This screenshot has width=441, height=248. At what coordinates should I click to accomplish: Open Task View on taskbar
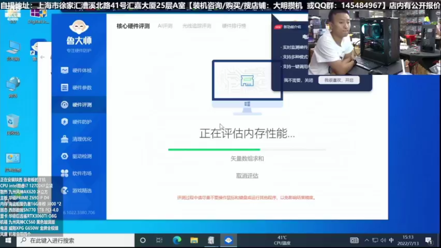click(159, 240)
